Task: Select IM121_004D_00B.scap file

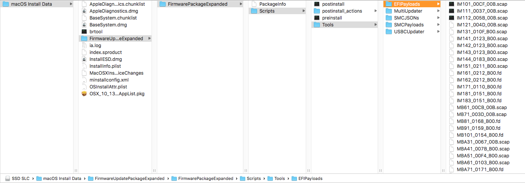Action: coord(482,25)
